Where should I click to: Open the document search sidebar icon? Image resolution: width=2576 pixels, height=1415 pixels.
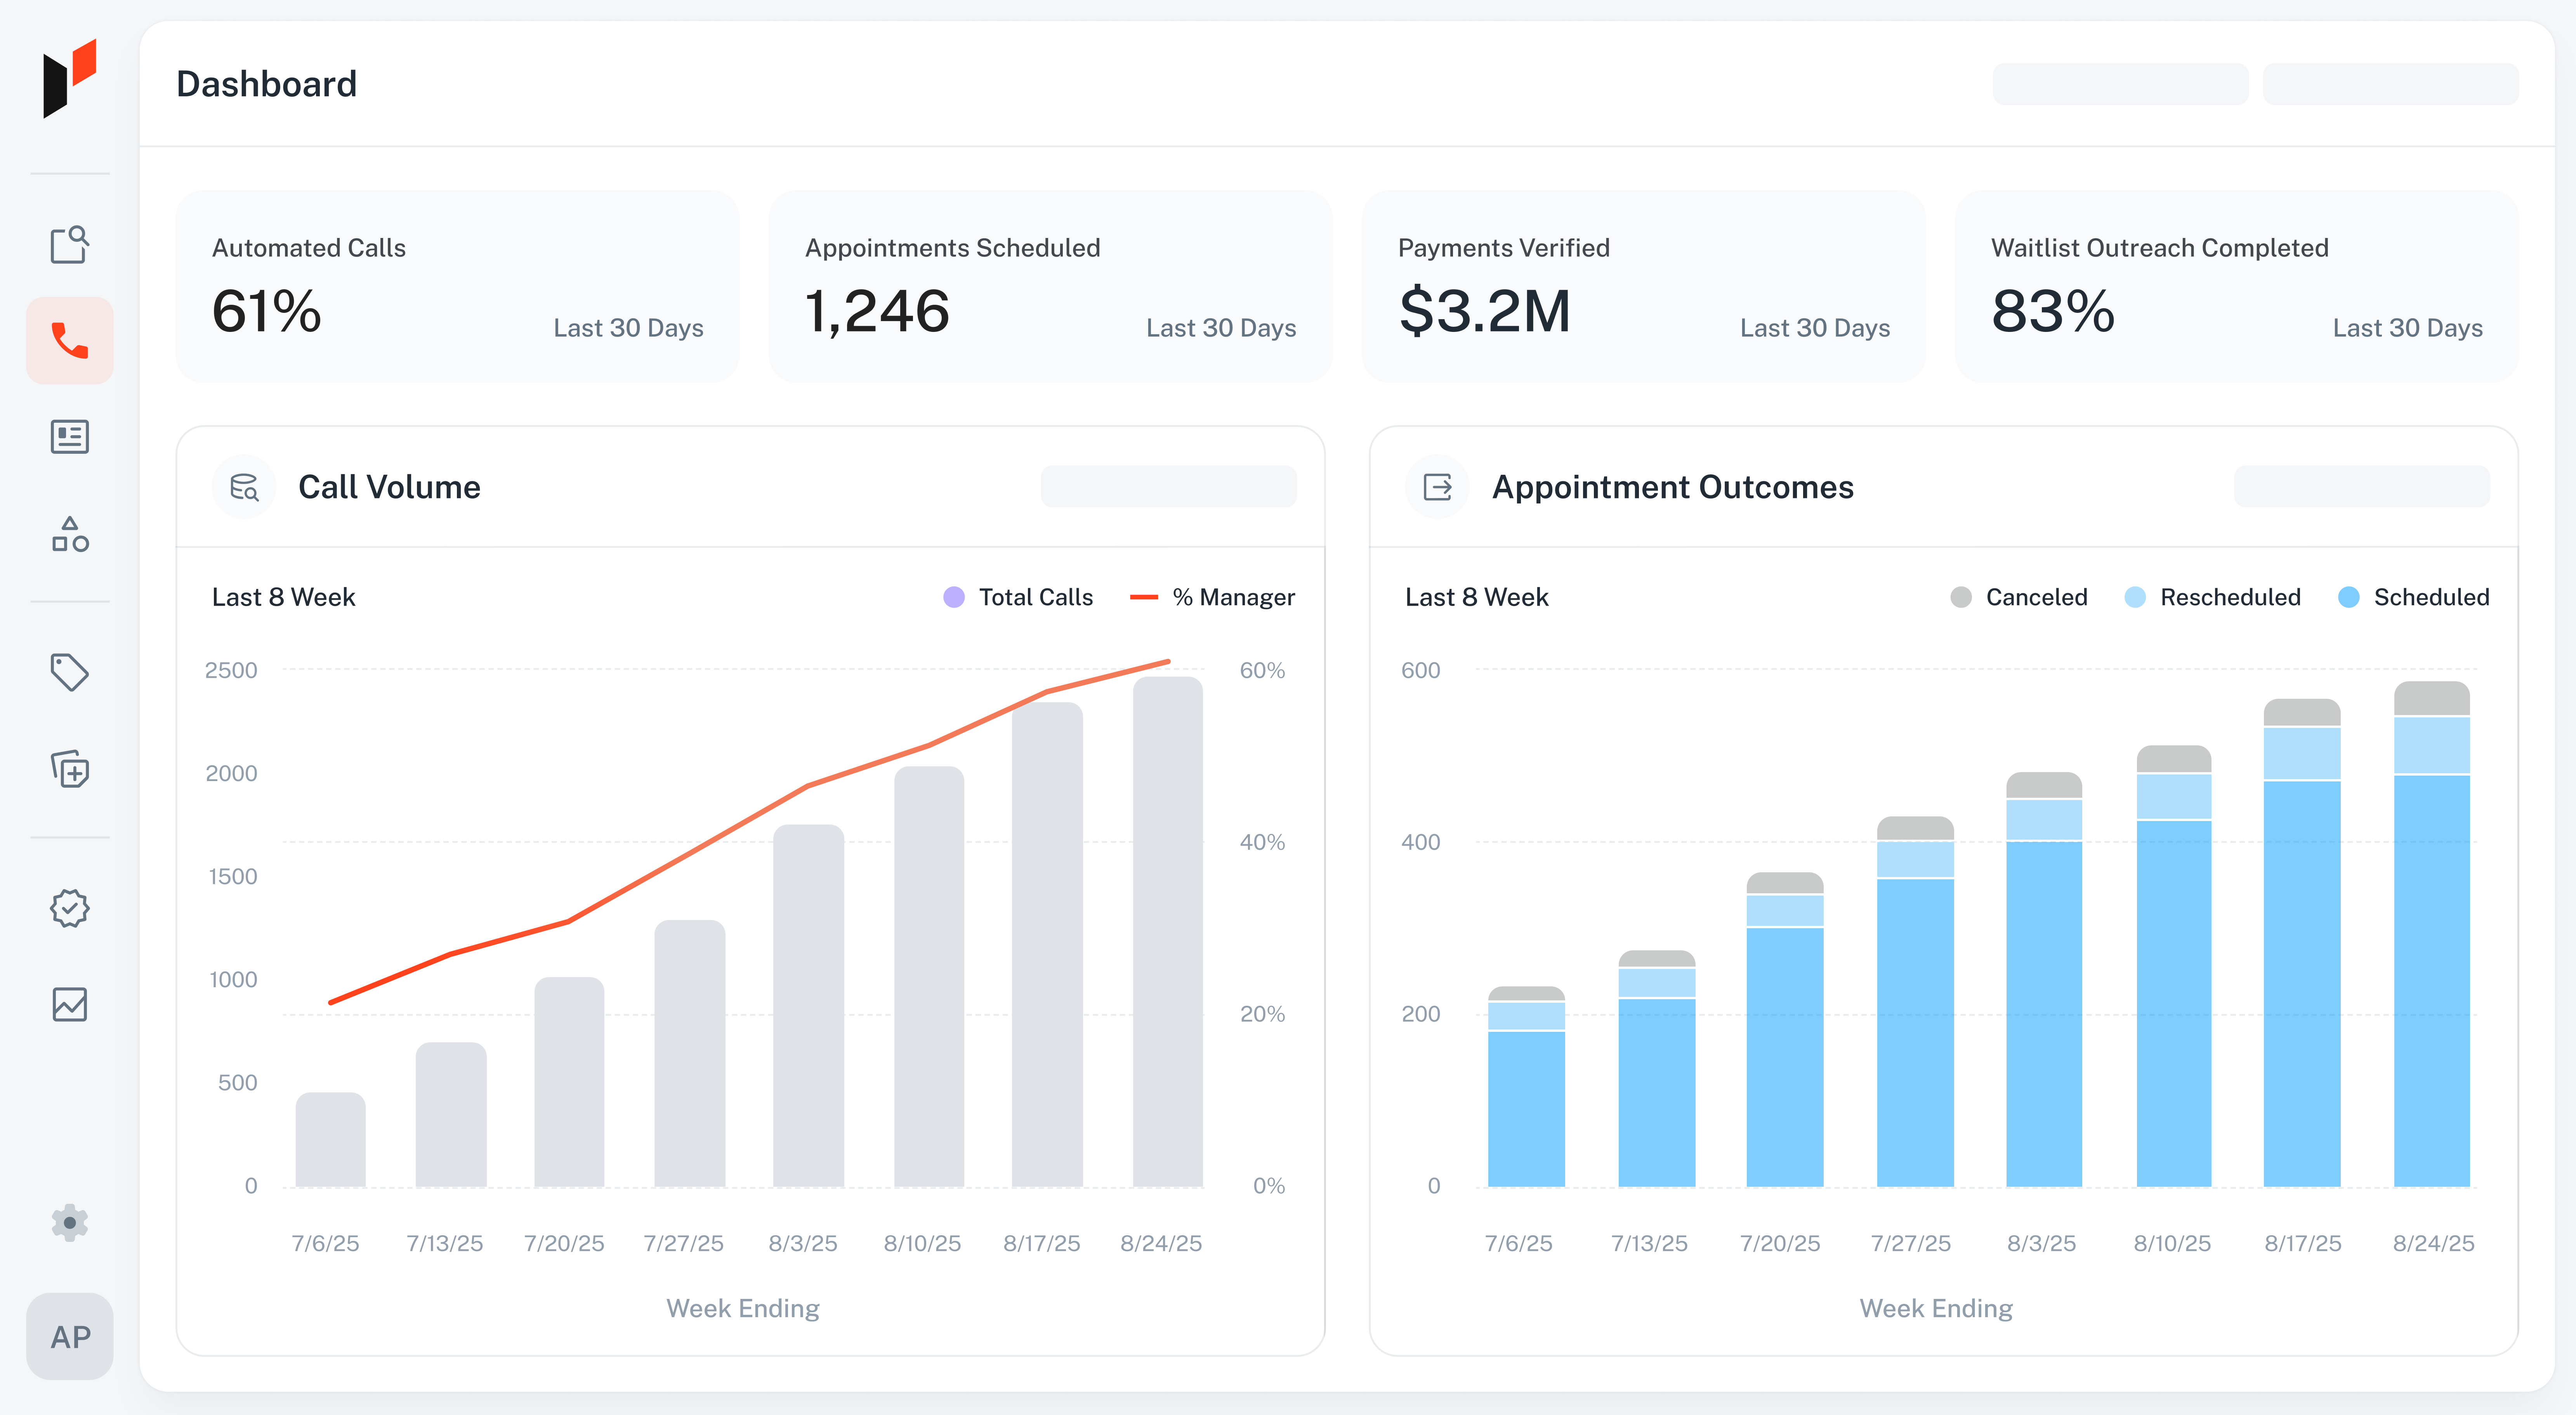pos(70,244)
